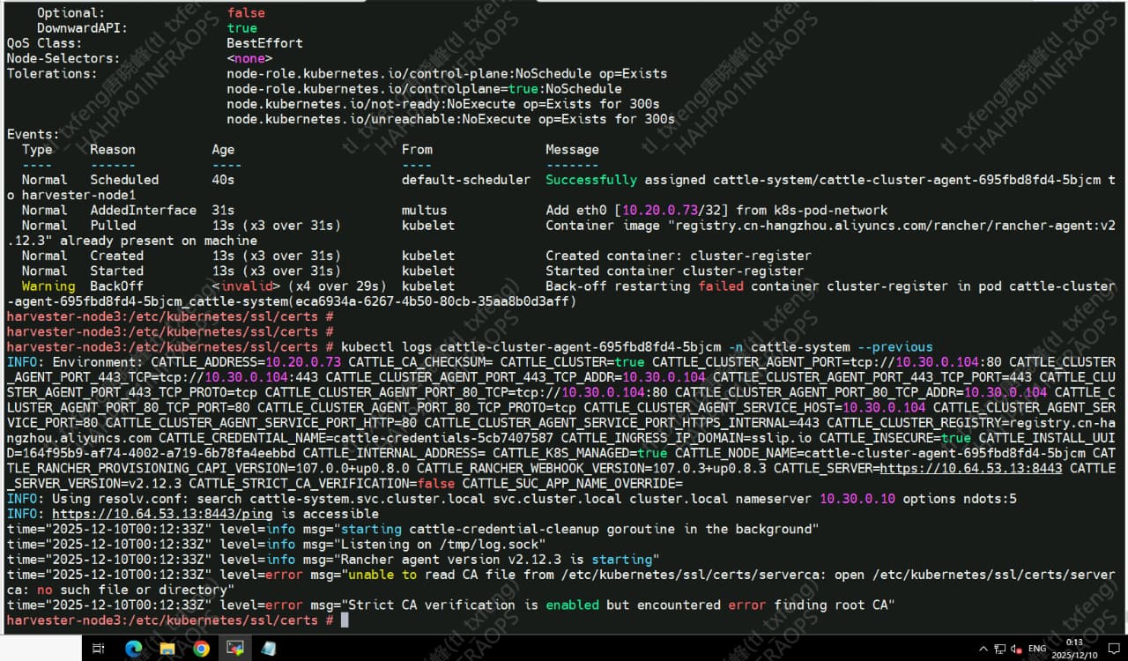Click the clock showing 0:13 2025/12/10
Image resolution: width=1128 pixels, height=661 pixels.
(x=1074, y=649)
